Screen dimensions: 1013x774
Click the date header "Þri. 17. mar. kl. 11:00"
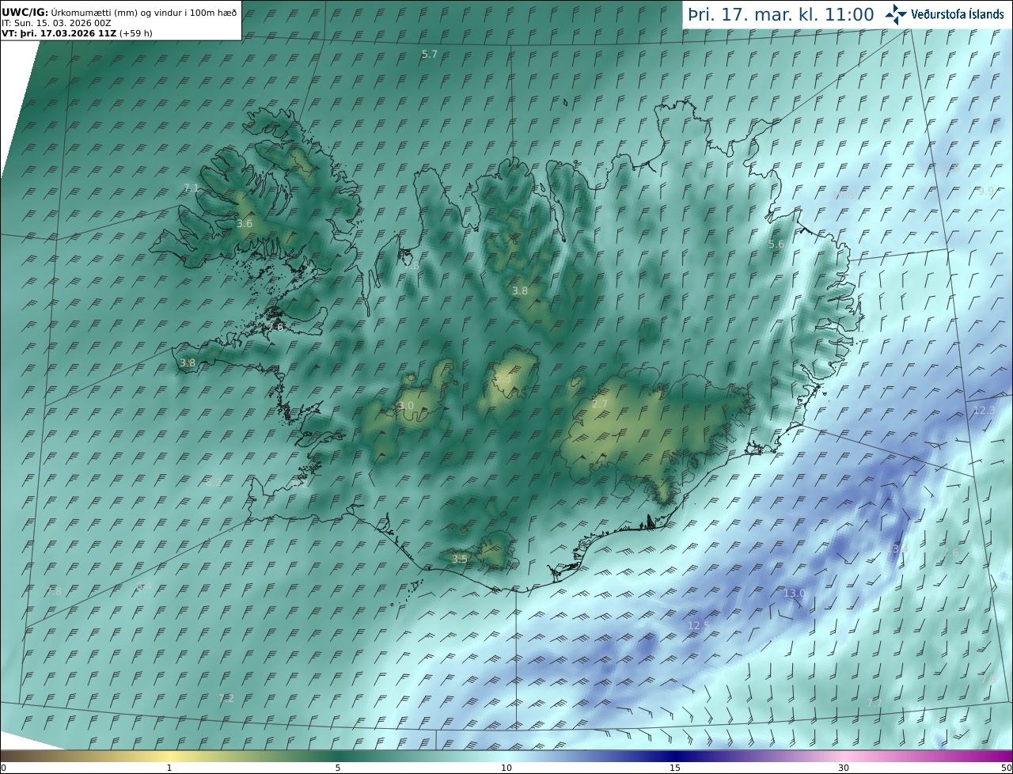coord(781,14)
